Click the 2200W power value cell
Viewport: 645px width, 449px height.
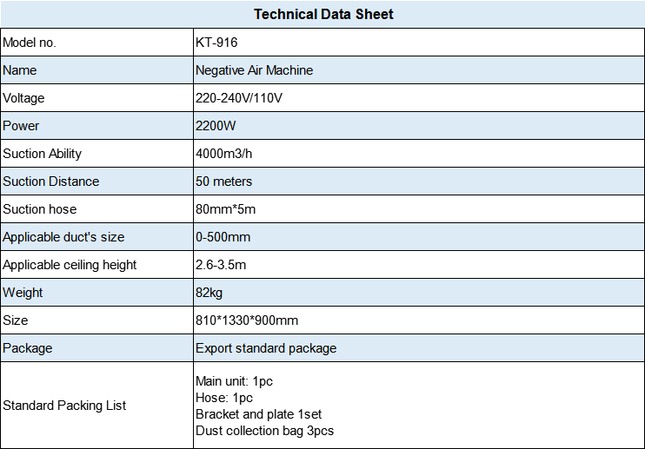point(215,126)
